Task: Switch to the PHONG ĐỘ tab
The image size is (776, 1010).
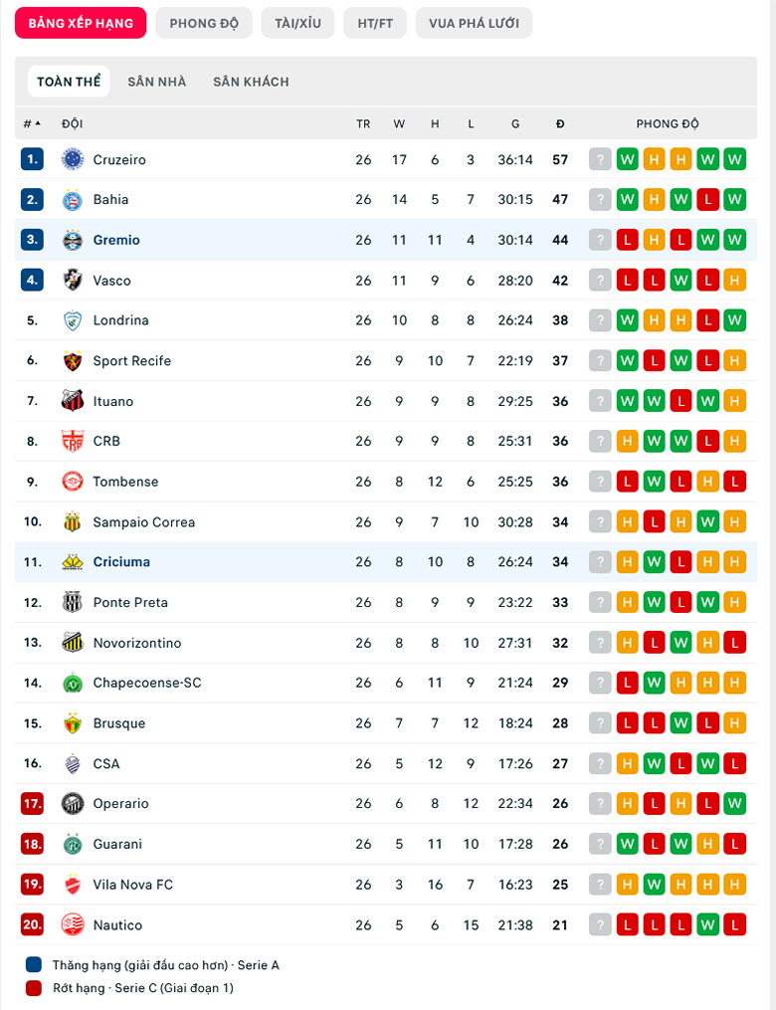Action: pos(203,22)
